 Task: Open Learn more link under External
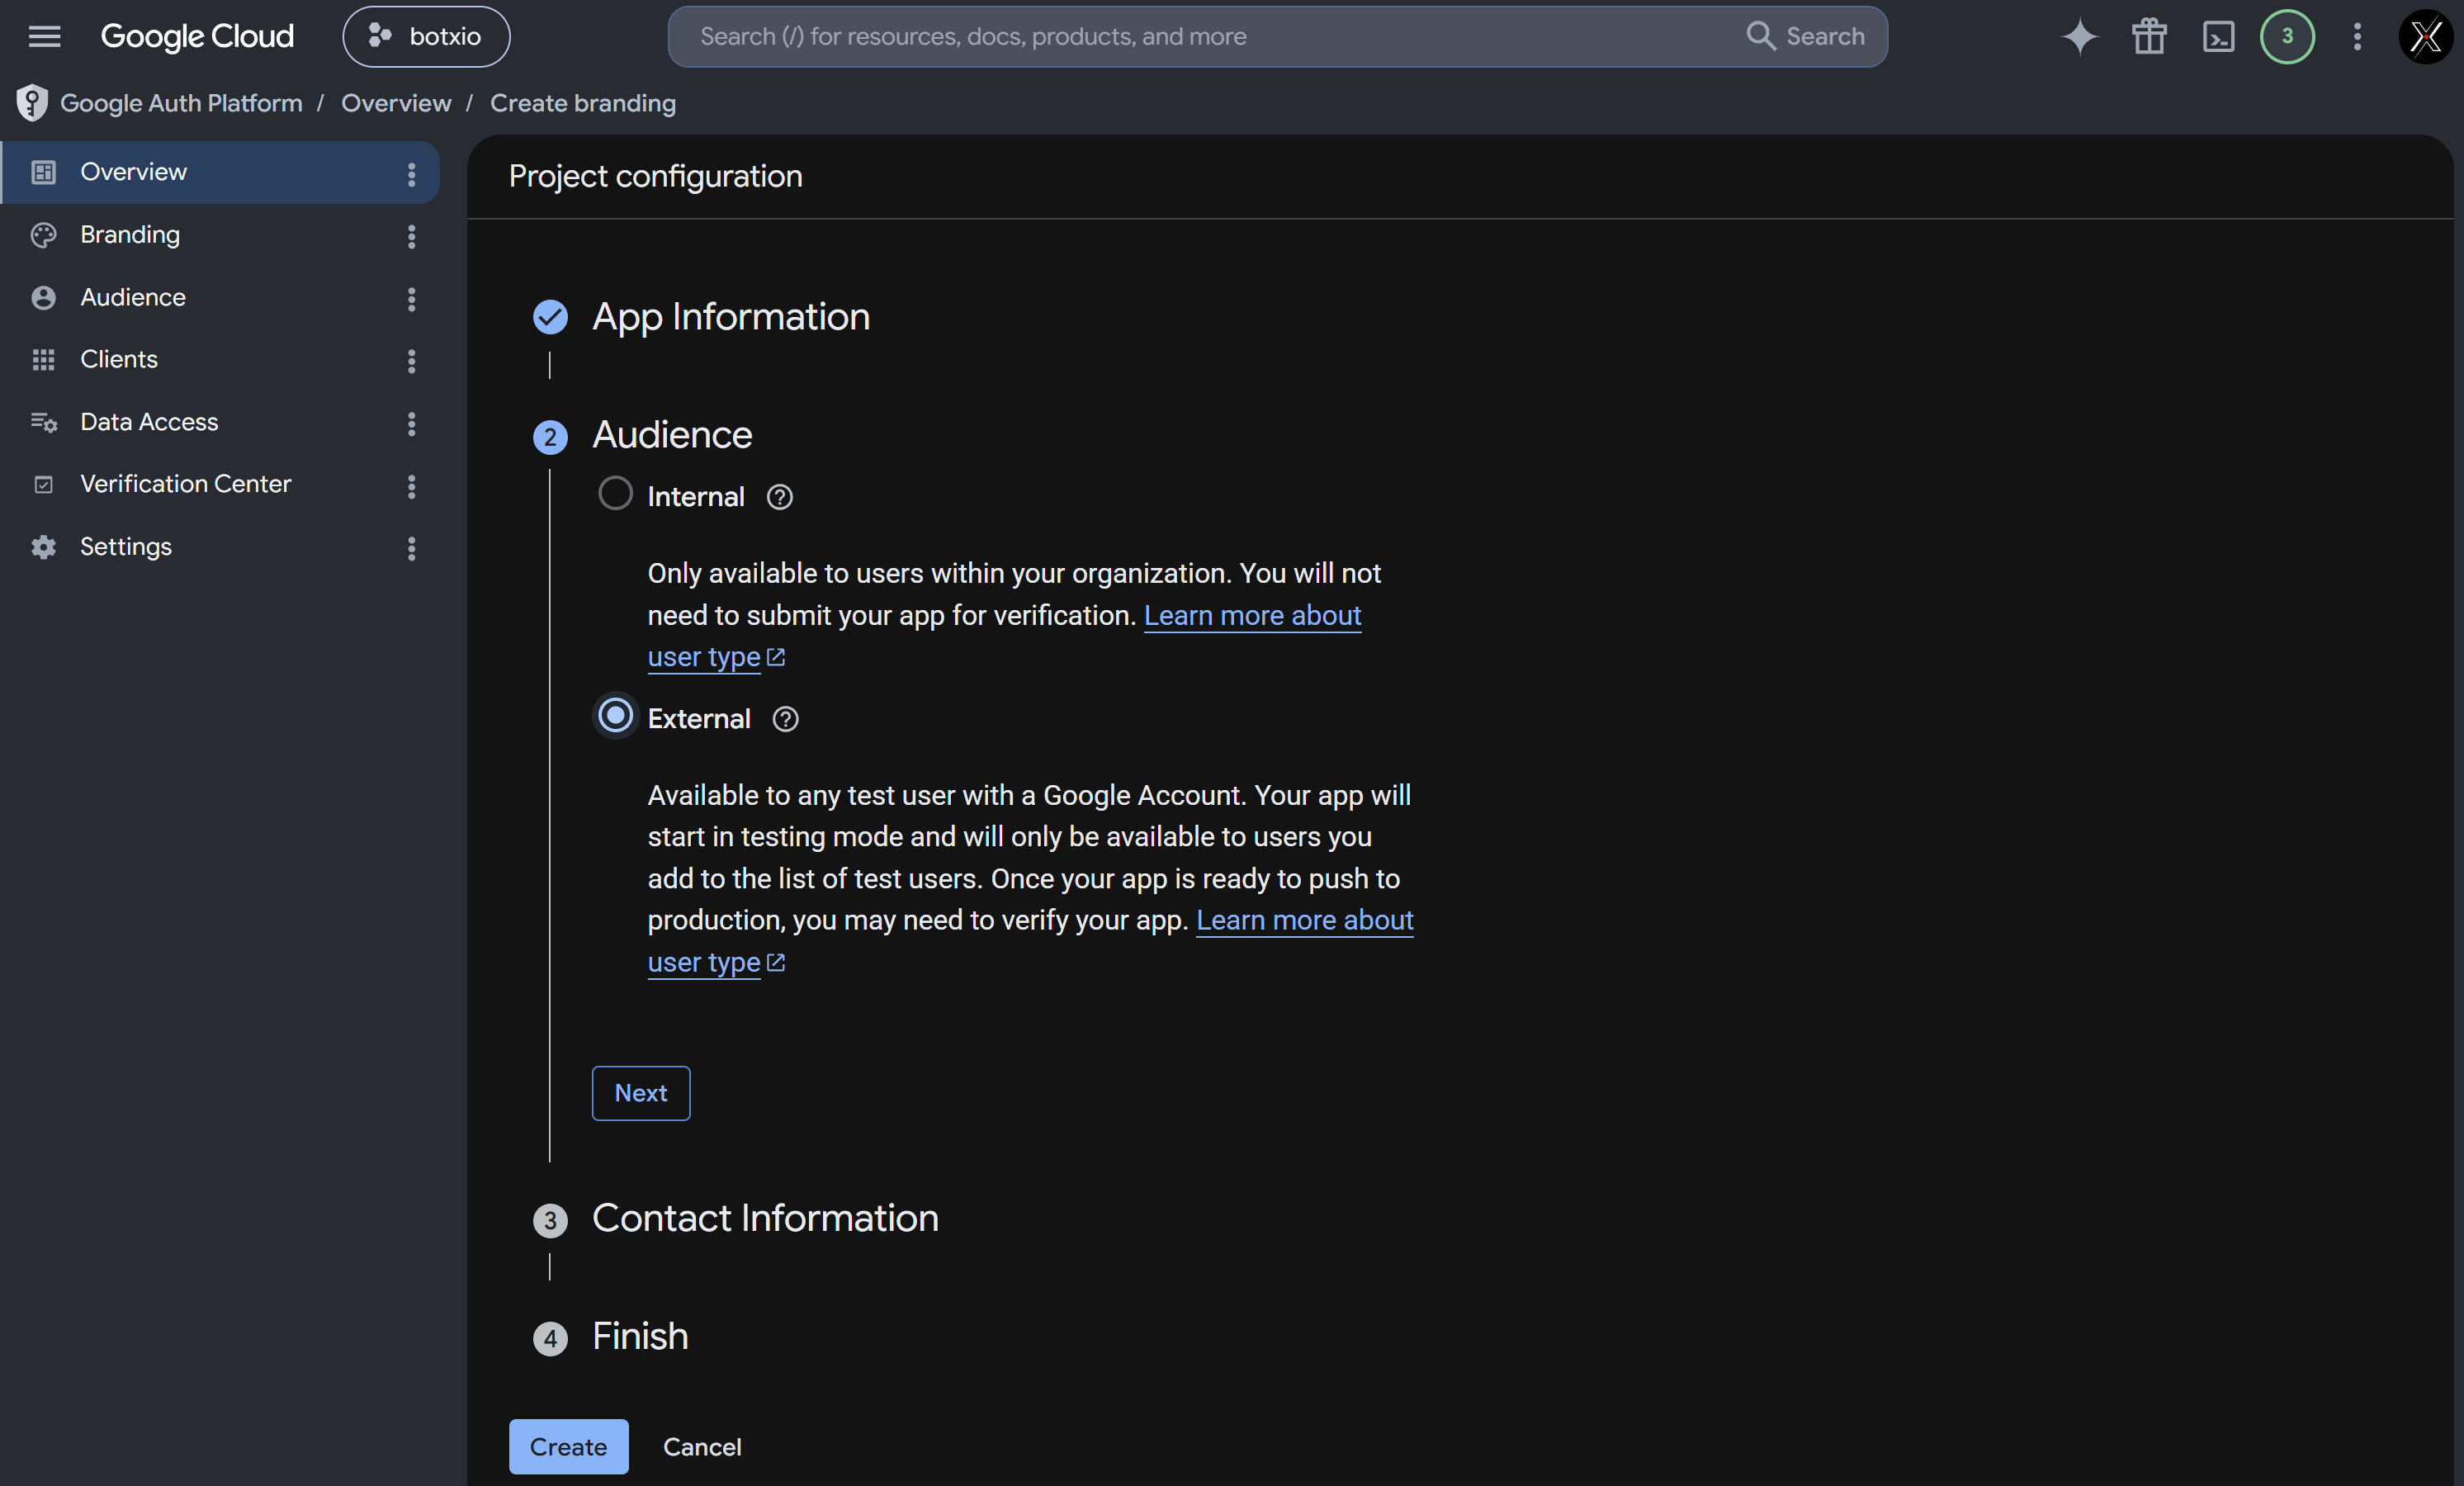1304,921
